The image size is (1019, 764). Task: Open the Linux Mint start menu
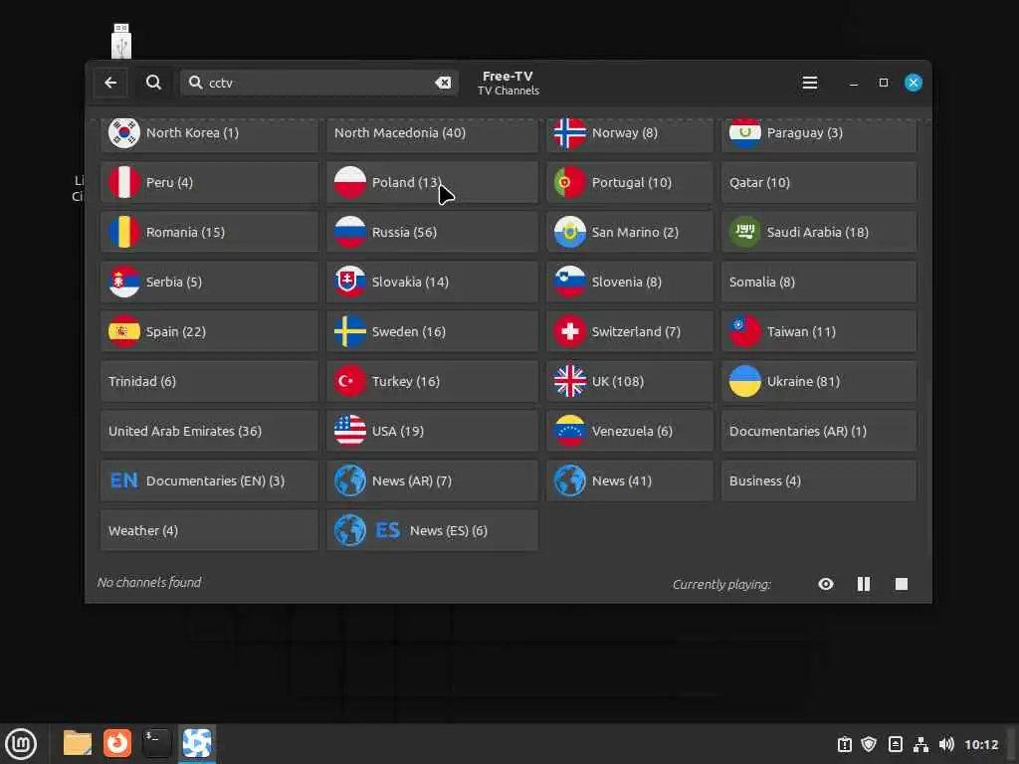pos(21,744)
